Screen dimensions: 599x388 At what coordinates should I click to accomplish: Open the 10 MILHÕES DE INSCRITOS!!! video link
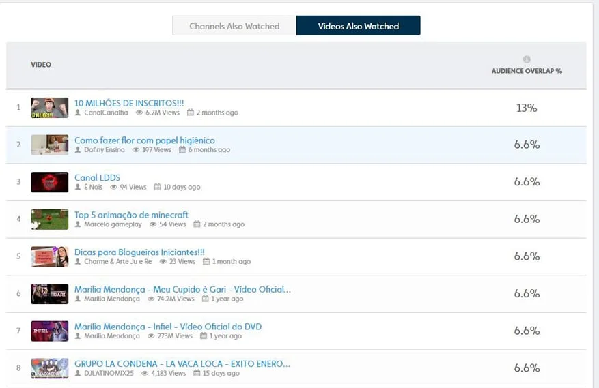pyautogui.click(x=129, y=103)
